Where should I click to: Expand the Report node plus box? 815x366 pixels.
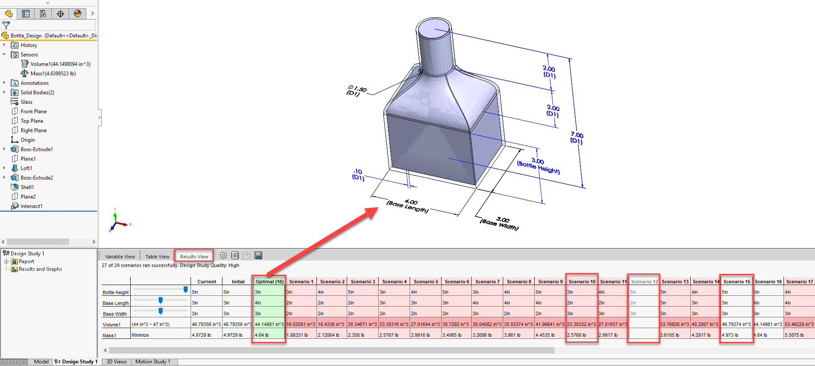coord(6,261)
